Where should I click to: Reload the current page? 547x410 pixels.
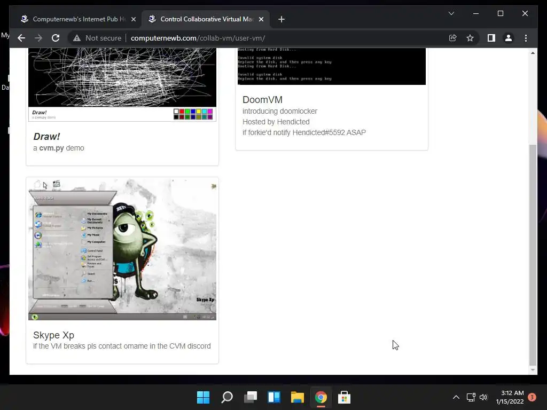[56, 38]
